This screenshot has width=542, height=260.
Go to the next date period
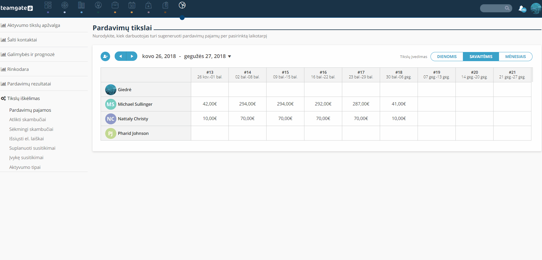click(132, 56)
